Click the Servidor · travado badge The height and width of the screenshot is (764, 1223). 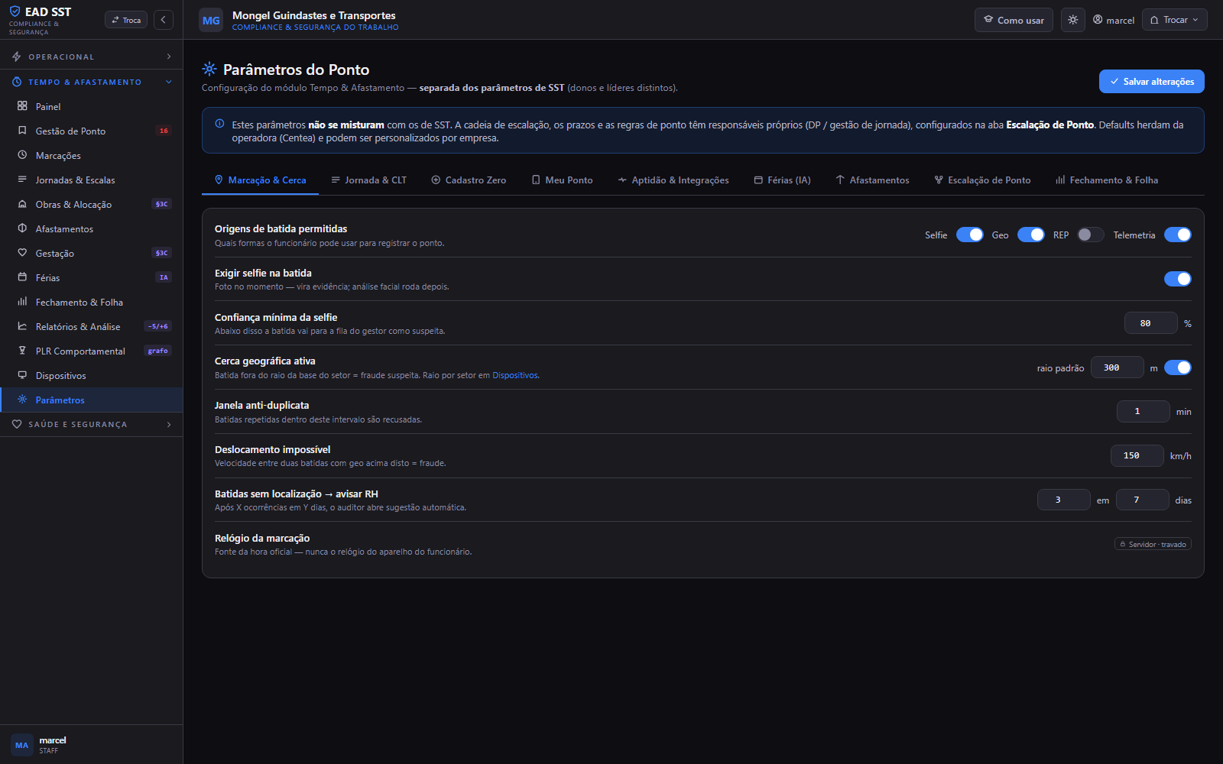1153,544
